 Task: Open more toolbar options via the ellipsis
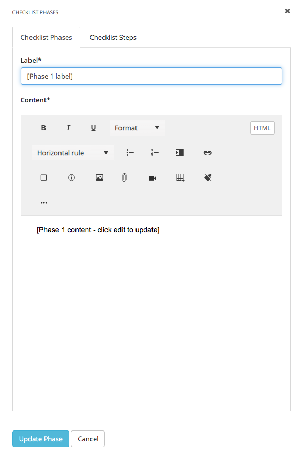[44, 202]
